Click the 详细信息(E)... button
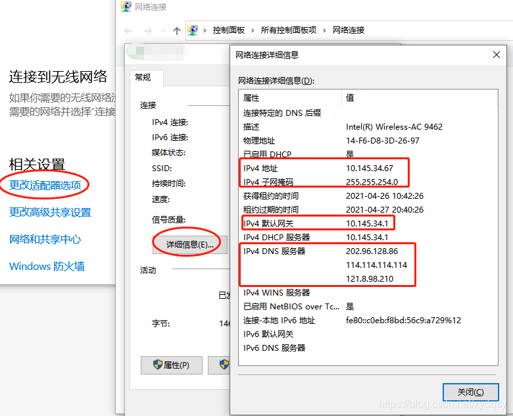Image resolution: width=513 pixels, height=416 pixels. point(190,244)
